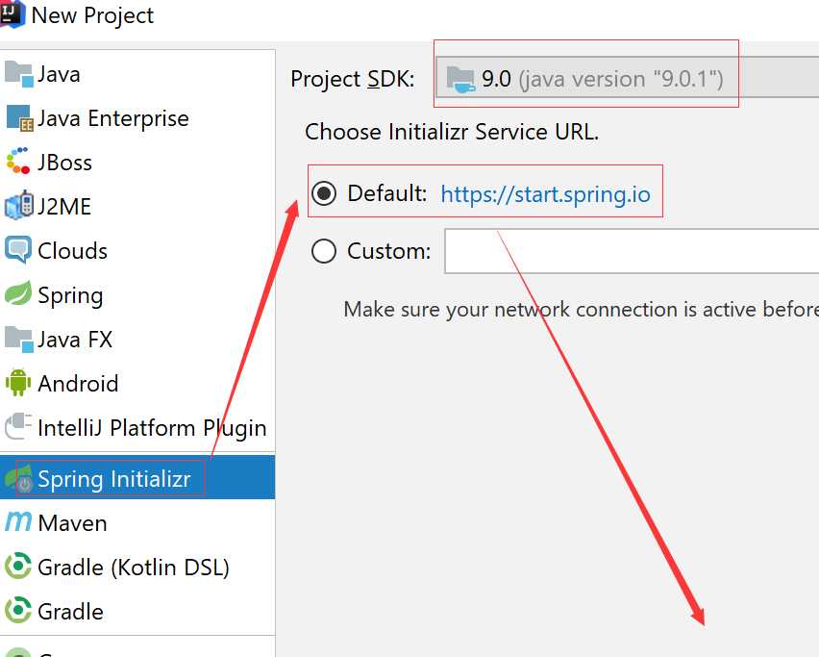Open the https://start.spring.io link
The height and width of the screenshot is (657, 819).
(x=545, y=194)
